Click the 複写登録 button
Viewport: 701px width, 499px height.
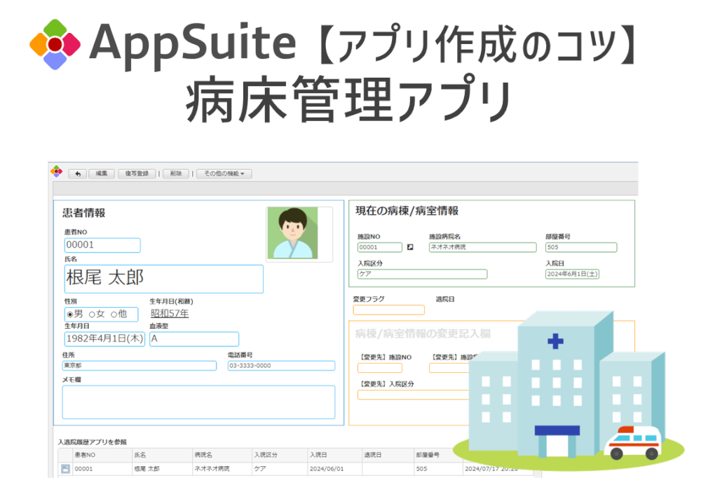[135, 173]
